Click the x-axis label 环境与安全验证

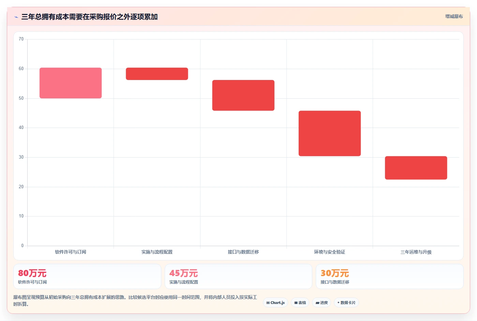tap(330, 252)
